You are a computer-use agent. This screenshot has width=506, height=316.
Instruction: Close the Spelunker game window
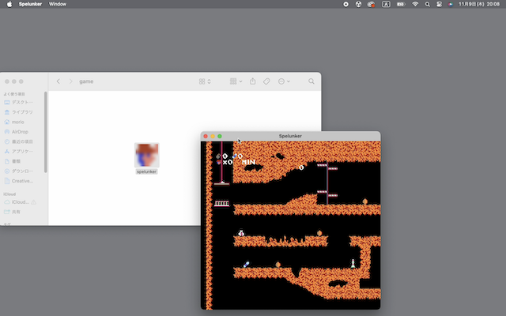[x=206, y=137]
